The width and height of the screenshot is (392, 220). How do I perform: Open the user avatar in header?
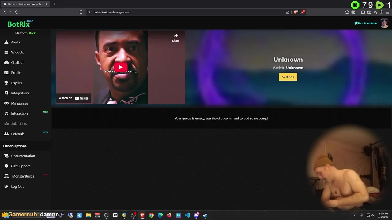click(x=384, y=23)
